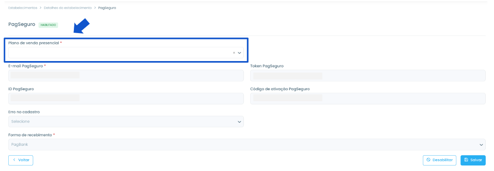This screenshot has width=494, height=171.
Task: Click the PagSeguro page heading
Action: click(22, 24)
